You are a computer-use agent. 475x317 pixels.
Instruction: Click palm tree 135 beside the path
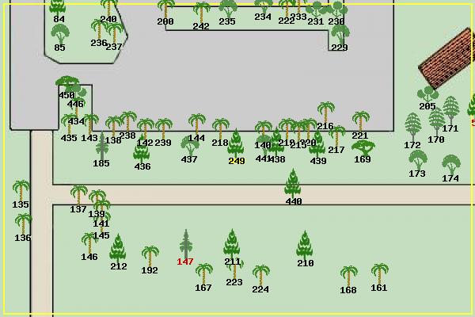coord(21,190)
